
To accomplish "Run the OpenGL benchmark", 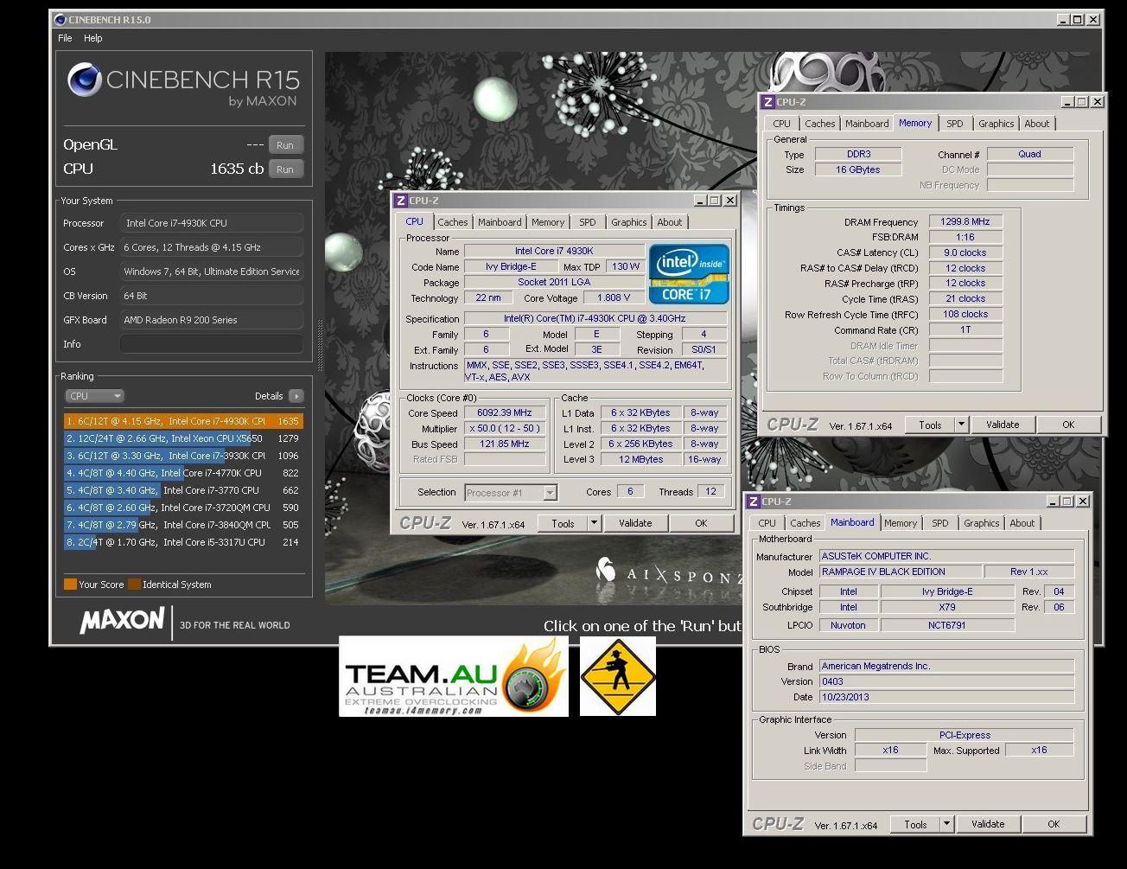I will click(285, 145).
